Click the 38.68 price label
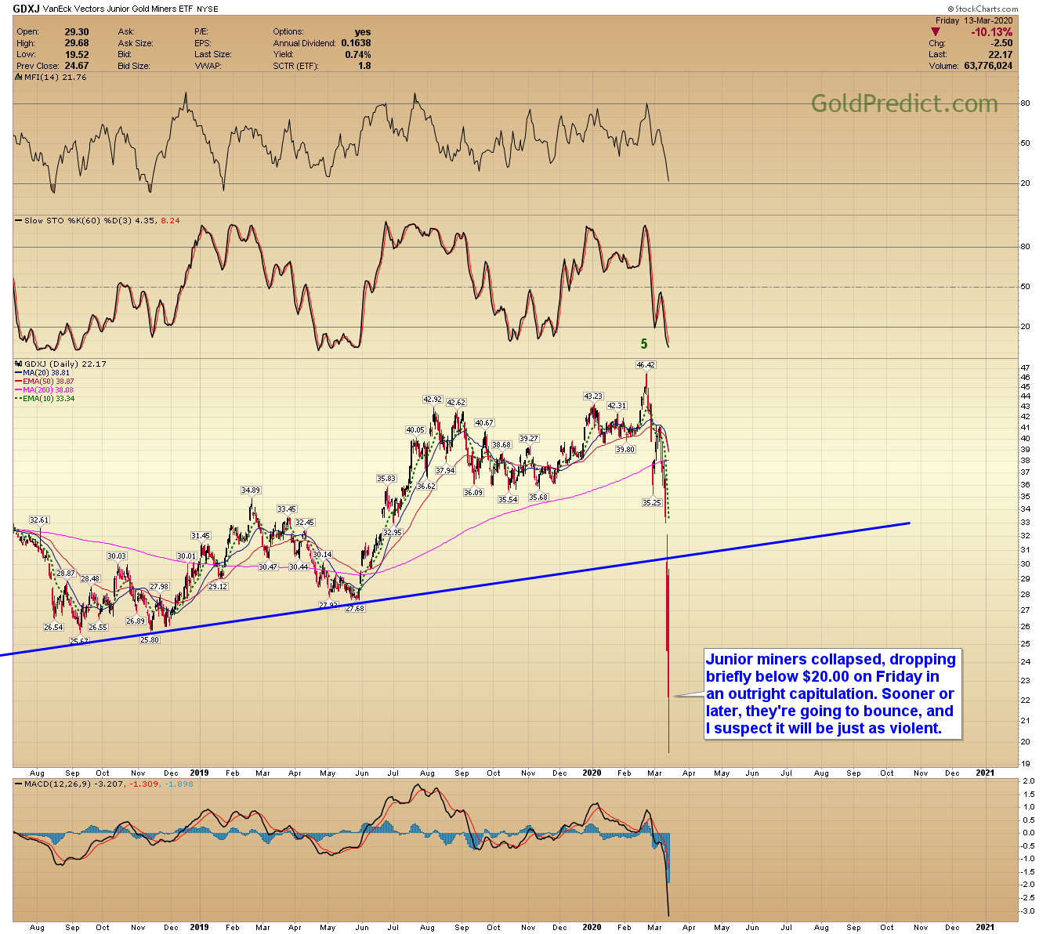Viewport: 1050px width, 934px height. [x=501, y=445]
